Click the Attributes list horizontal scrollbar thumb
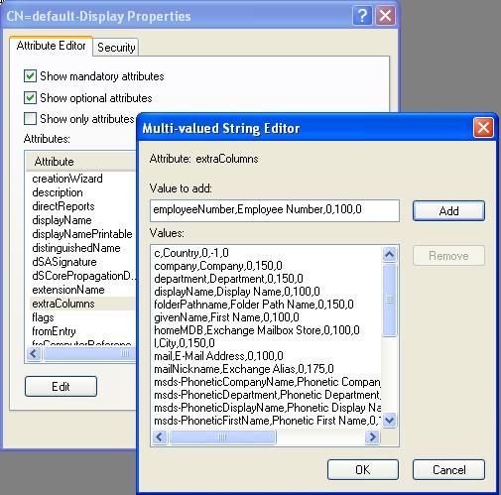Image resolution: width=501 pixels, height=495 pixels. [89, 354]
